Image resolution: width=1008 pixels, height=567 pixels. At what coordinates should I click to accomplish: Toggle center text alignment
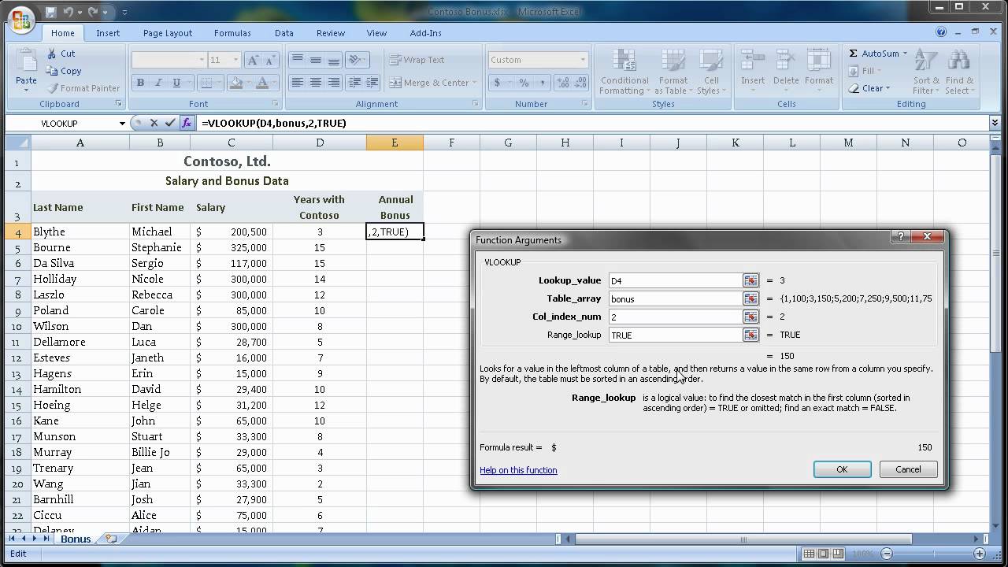click(x=315, y=83)
